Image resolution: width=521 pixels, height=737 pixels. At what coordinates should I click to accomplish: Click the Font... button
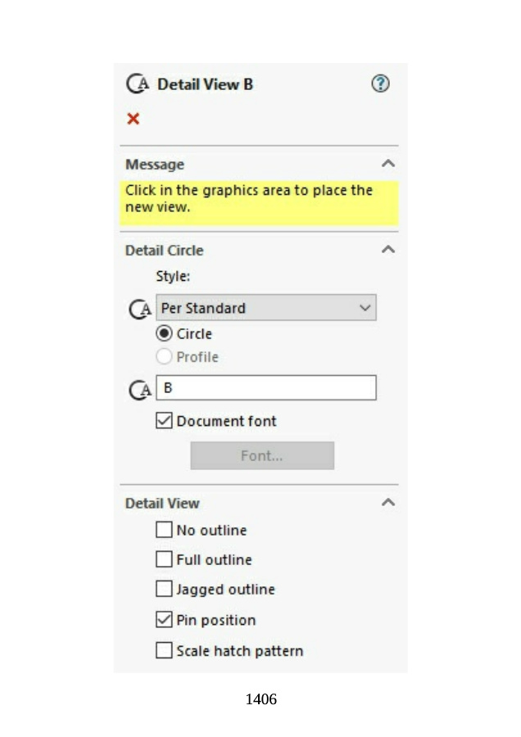(262, 456)
